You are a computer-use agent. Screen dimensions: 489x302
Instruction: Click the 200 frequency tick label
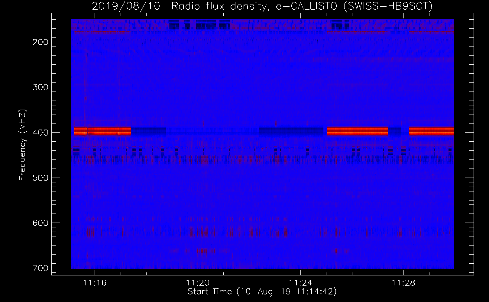click(x=40, y=42)
